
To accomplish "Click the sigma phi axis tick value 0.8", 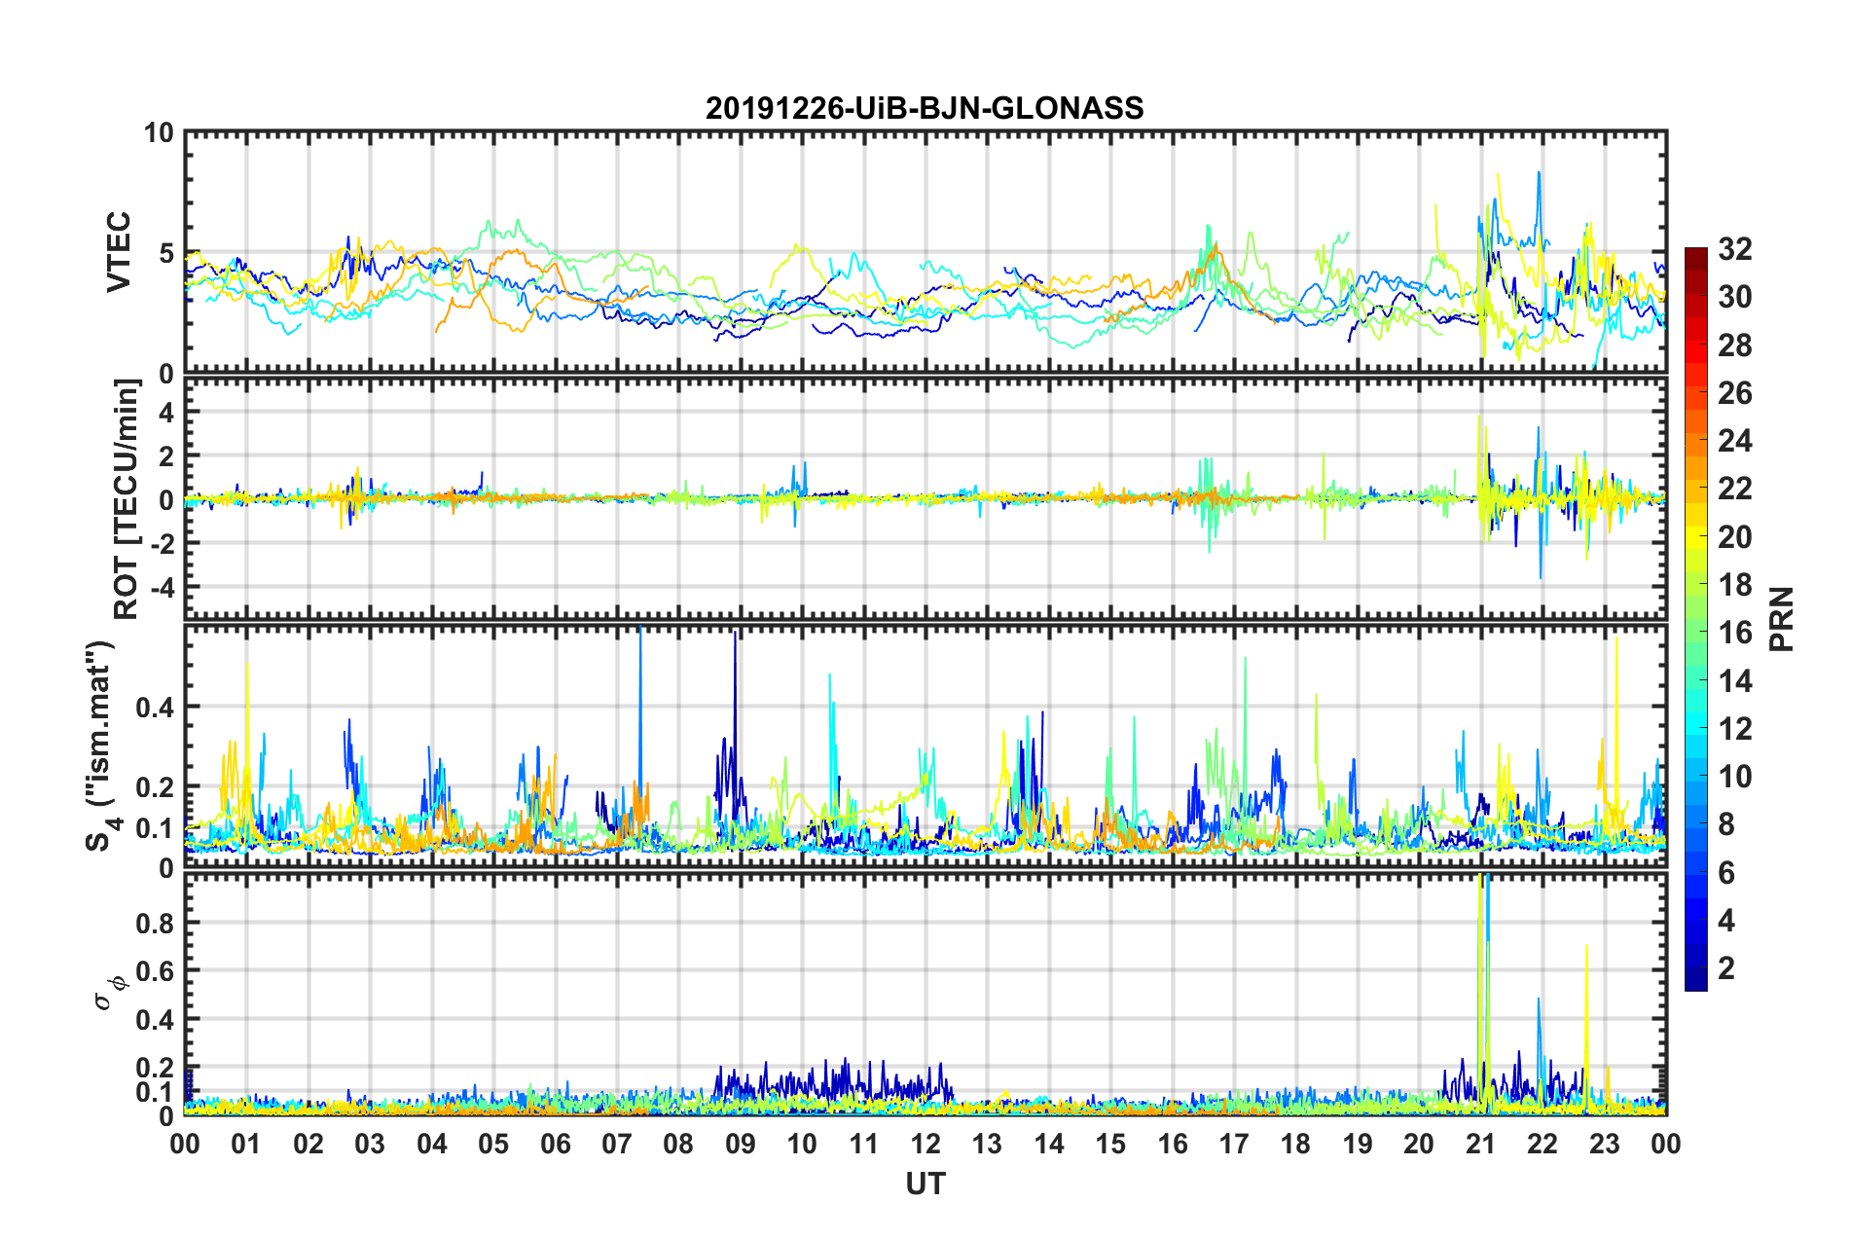I will click(x=154, y=923).
